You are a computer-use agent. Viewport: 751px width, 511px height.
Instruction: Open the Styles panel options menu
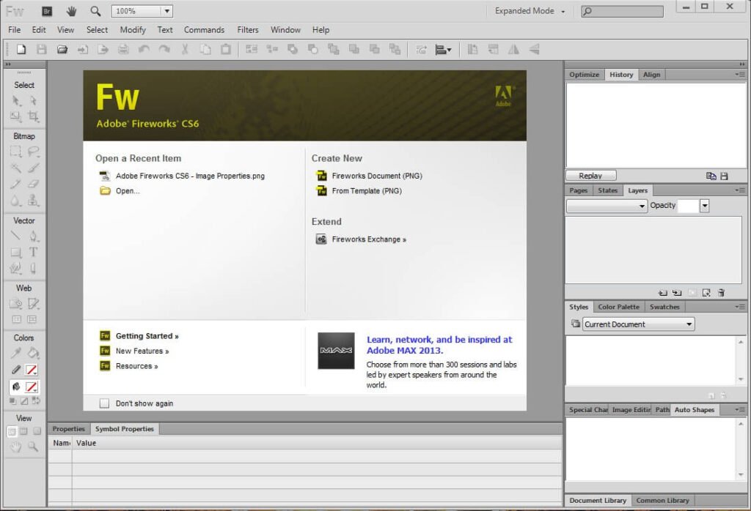740,307
